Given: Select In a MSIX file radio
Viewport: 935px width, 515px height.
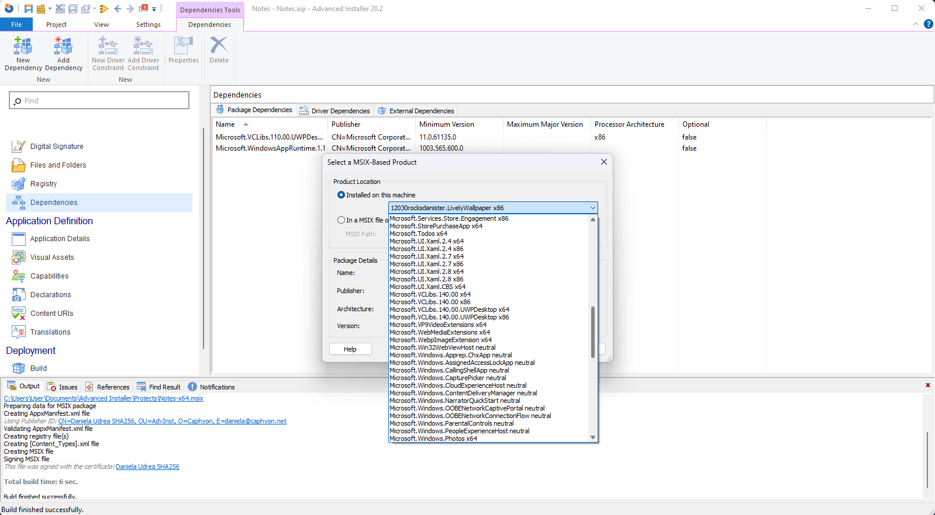Looking at the screenshot, I should click(x=341, y=220).
